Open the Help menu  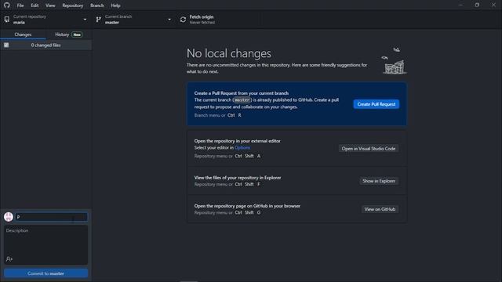(x=115, y=5)
